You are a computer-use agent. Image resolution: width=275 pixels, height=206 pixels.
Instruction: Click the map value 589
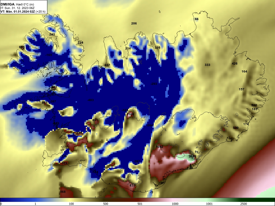[65, 163]
